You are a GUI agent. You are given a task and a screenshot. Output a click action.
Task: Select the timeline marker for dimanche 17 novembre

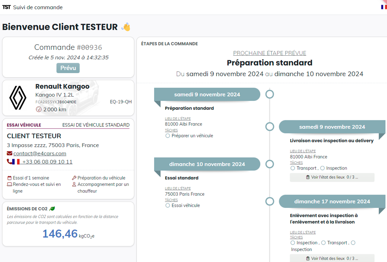coord(269,202)
